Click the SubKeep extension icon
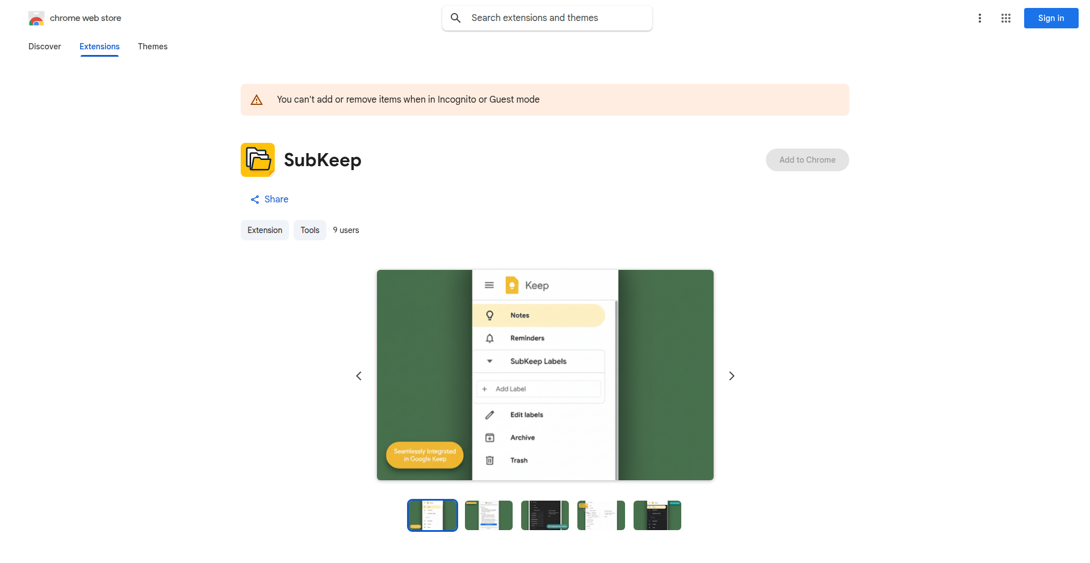 [258, 160]
